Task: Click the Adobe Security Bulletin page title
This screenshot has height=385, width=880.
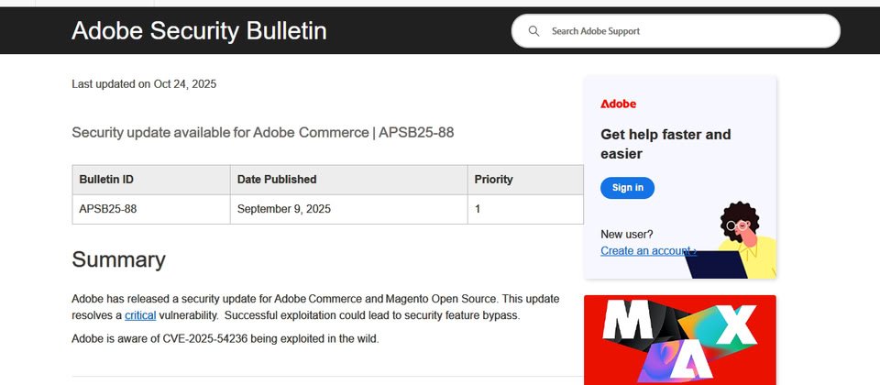Action: [199, 31]
